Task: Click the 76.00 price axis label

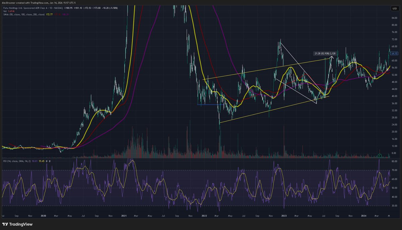Action: tap(394, 32)
